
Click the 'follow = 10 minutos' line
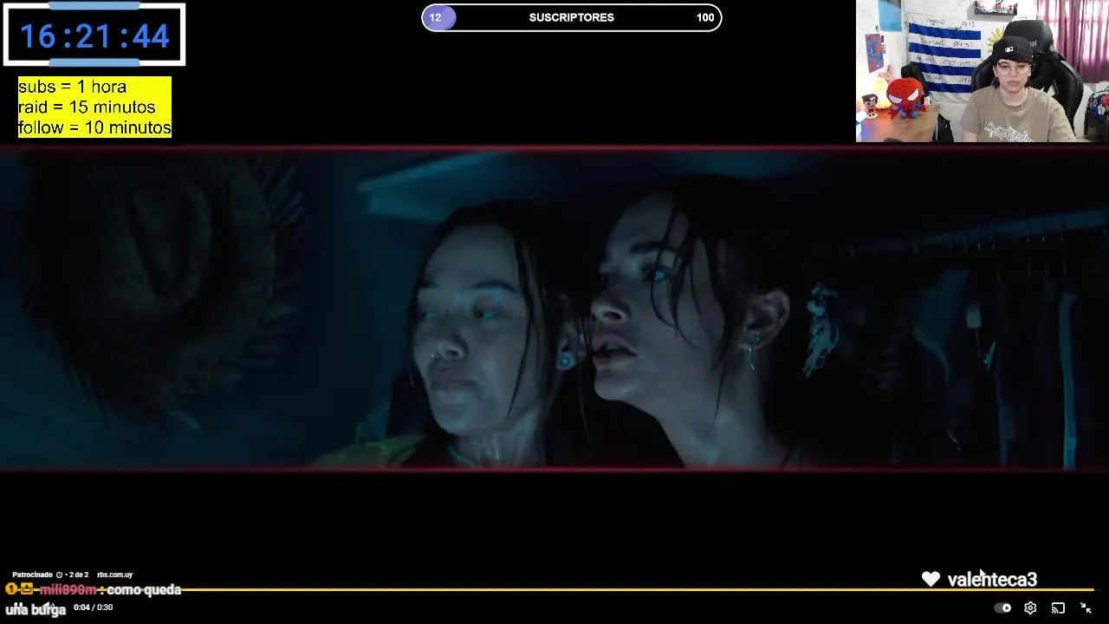94,127
